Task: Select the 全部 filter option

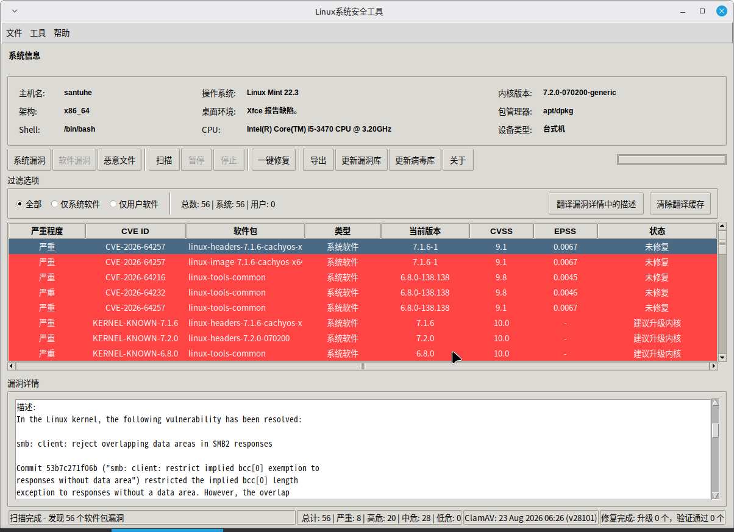Action: (29, 204)
